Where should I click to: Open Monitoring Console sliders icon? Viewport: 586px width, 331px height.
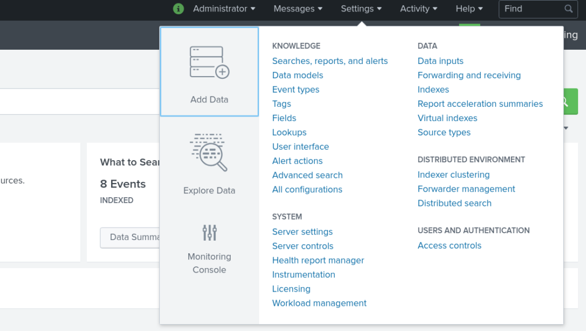click(x=209, y=233)
